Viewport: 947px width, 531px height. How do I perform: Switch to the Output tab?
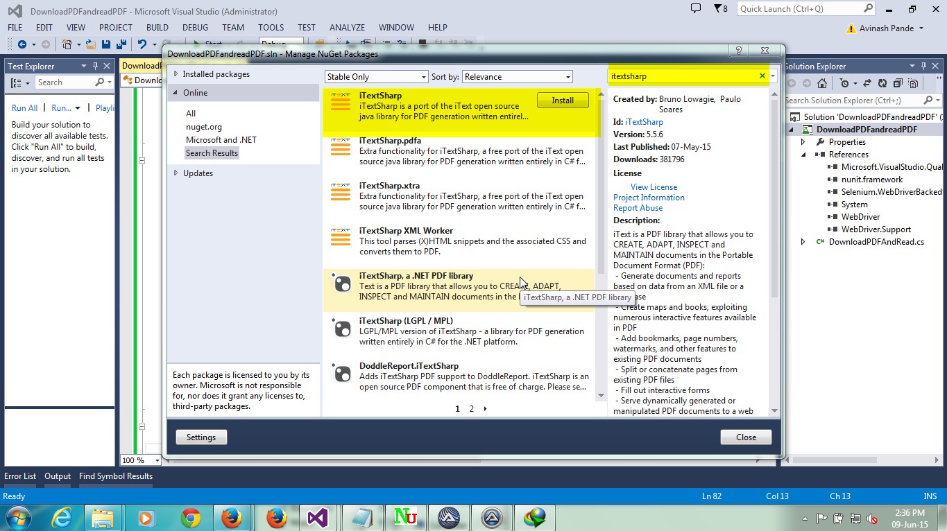[58, 476]
